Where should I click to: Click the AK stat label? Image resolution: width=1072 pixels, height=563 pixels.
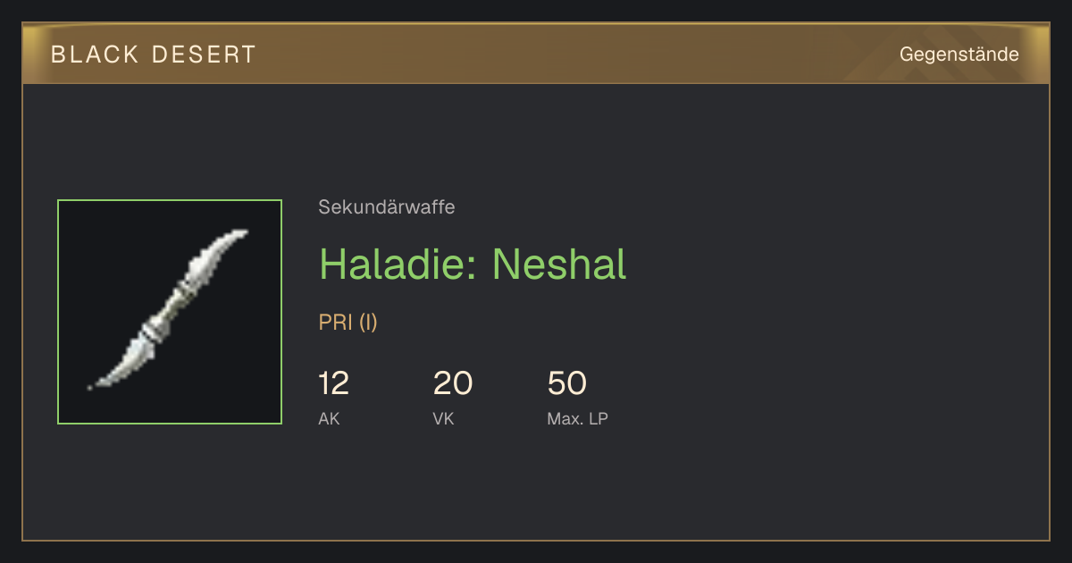point(329,418)
